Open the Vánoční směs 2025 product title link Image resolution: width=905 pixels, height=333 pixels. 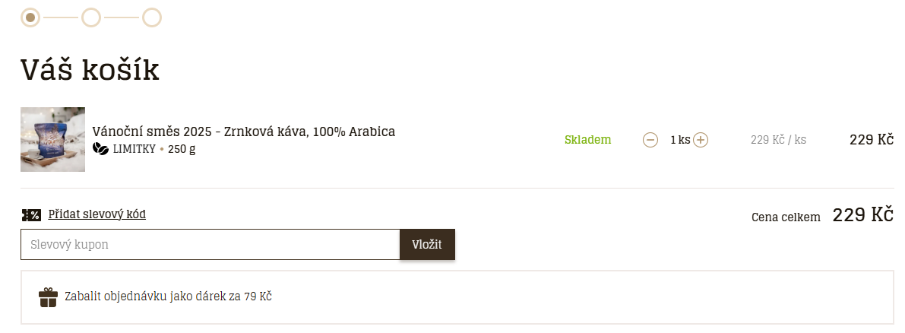point(243,132)
